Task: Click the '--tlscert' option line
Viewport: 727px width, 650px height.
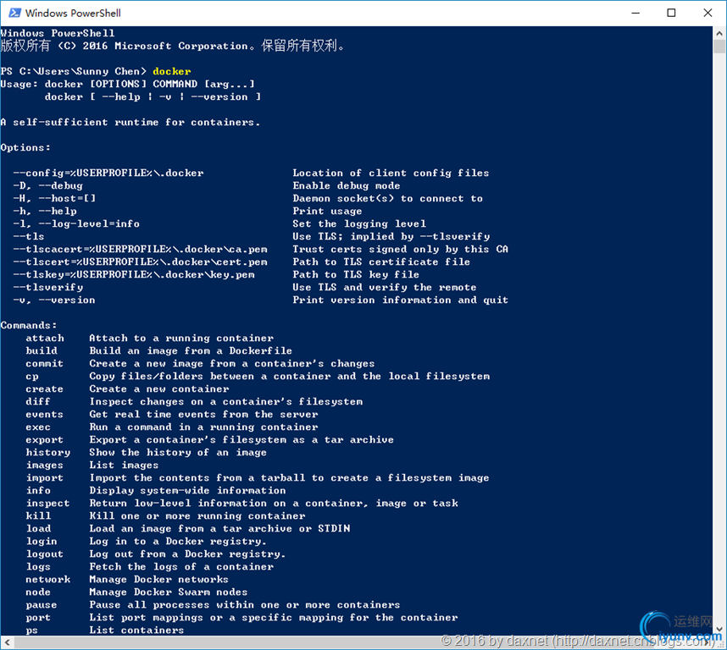Action: coord(140,262)
